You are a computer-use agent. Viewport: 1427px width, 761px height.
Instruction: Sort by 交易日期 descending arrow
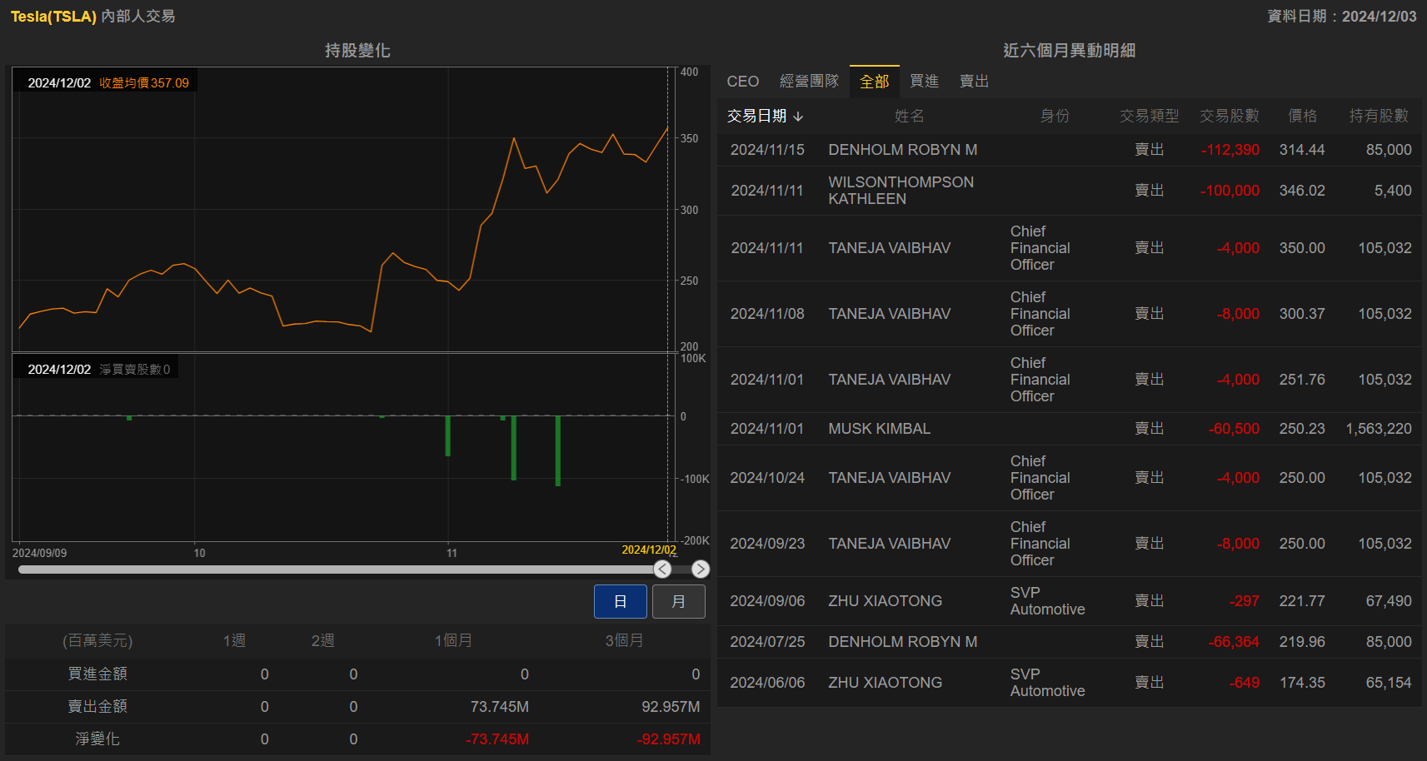pyautogui.click(x=798, y=117)
